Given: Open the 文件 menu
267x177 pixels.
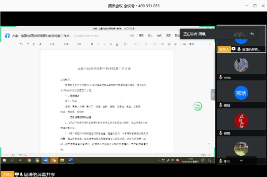Looking at the screenshot, I should point(132,35).
